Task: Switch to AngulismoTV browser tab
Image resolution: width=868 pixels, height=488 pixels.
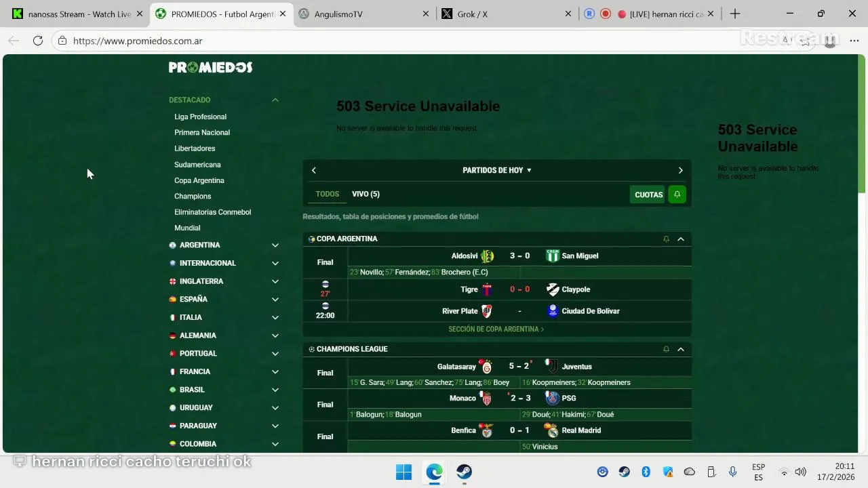Action: tap(363, 14)
